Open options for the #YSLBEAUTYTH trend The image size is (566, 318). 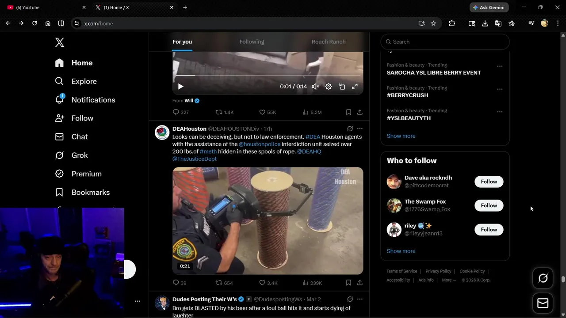500,112
